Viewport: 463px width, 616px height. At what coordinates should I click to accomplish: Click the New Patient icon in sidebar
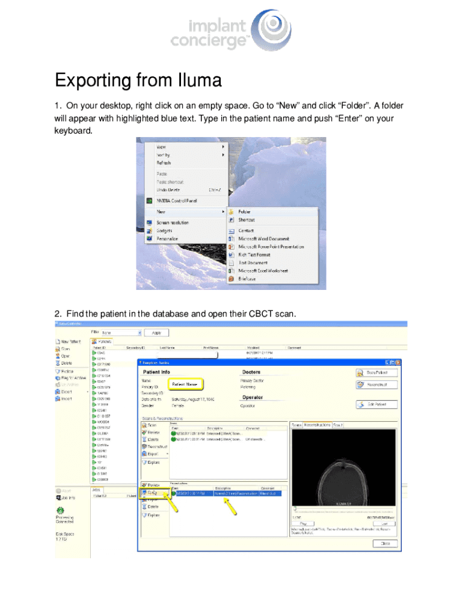58,342
